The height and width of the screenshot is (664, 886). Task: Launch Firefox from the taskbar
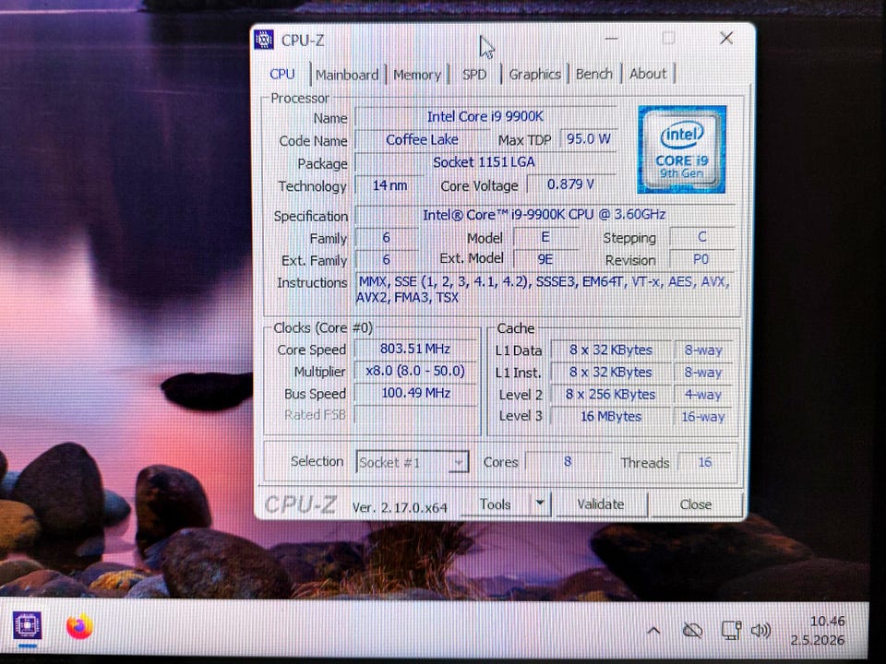pyautogui.click(x=79, y=626)
